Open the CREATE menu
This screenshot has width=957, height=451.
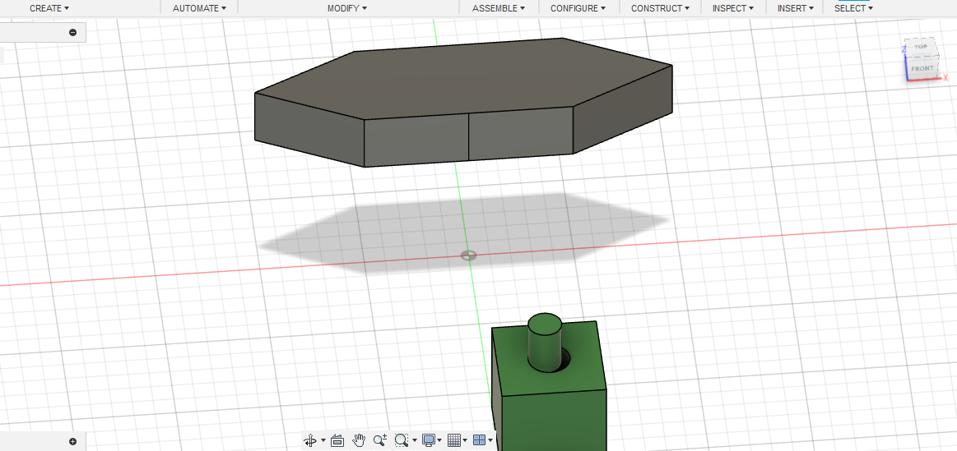[49, 8]
